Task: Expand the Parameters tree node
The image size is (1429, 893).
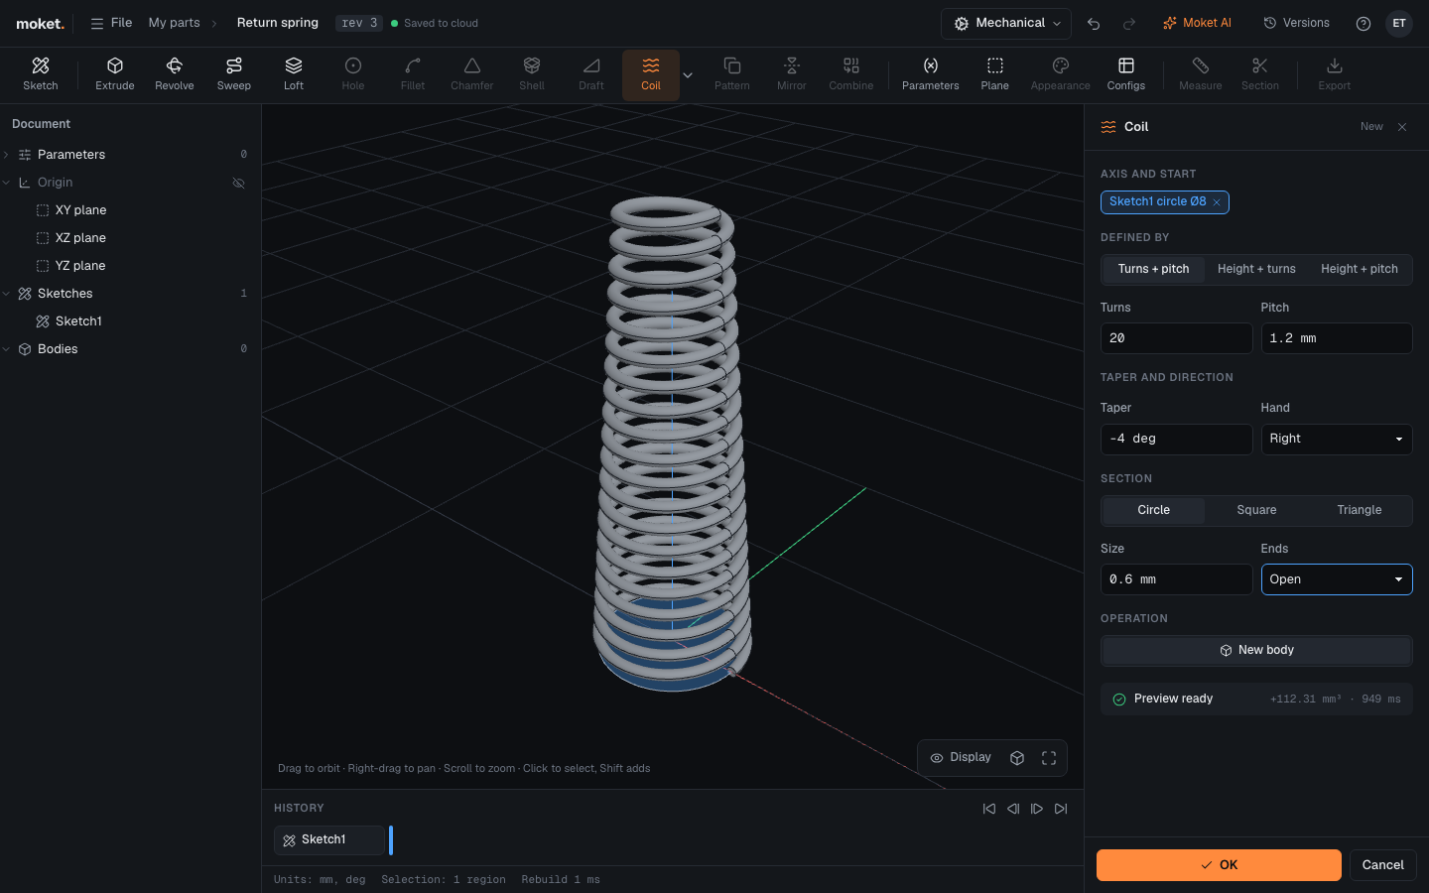Action: tap(7, 155)
